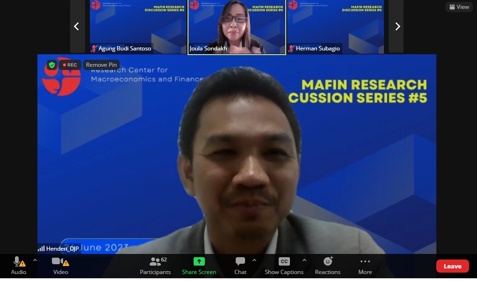The width and height of the screenshot is (477, 281).
Task: Click the green Share Screen icon
Action: tap(199, 261)
